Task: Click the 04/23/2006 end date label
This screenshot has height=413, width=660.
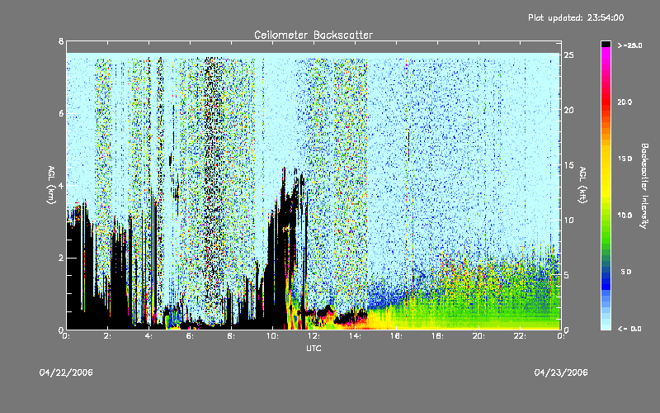Action: 561,373
